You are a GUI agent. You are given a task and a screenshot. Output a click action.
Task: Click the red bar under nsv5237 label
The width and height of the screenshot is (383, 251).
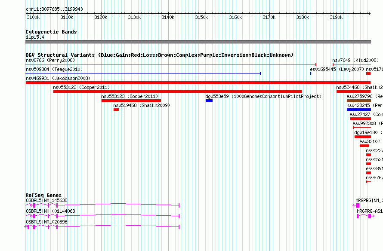pos(369,155)
